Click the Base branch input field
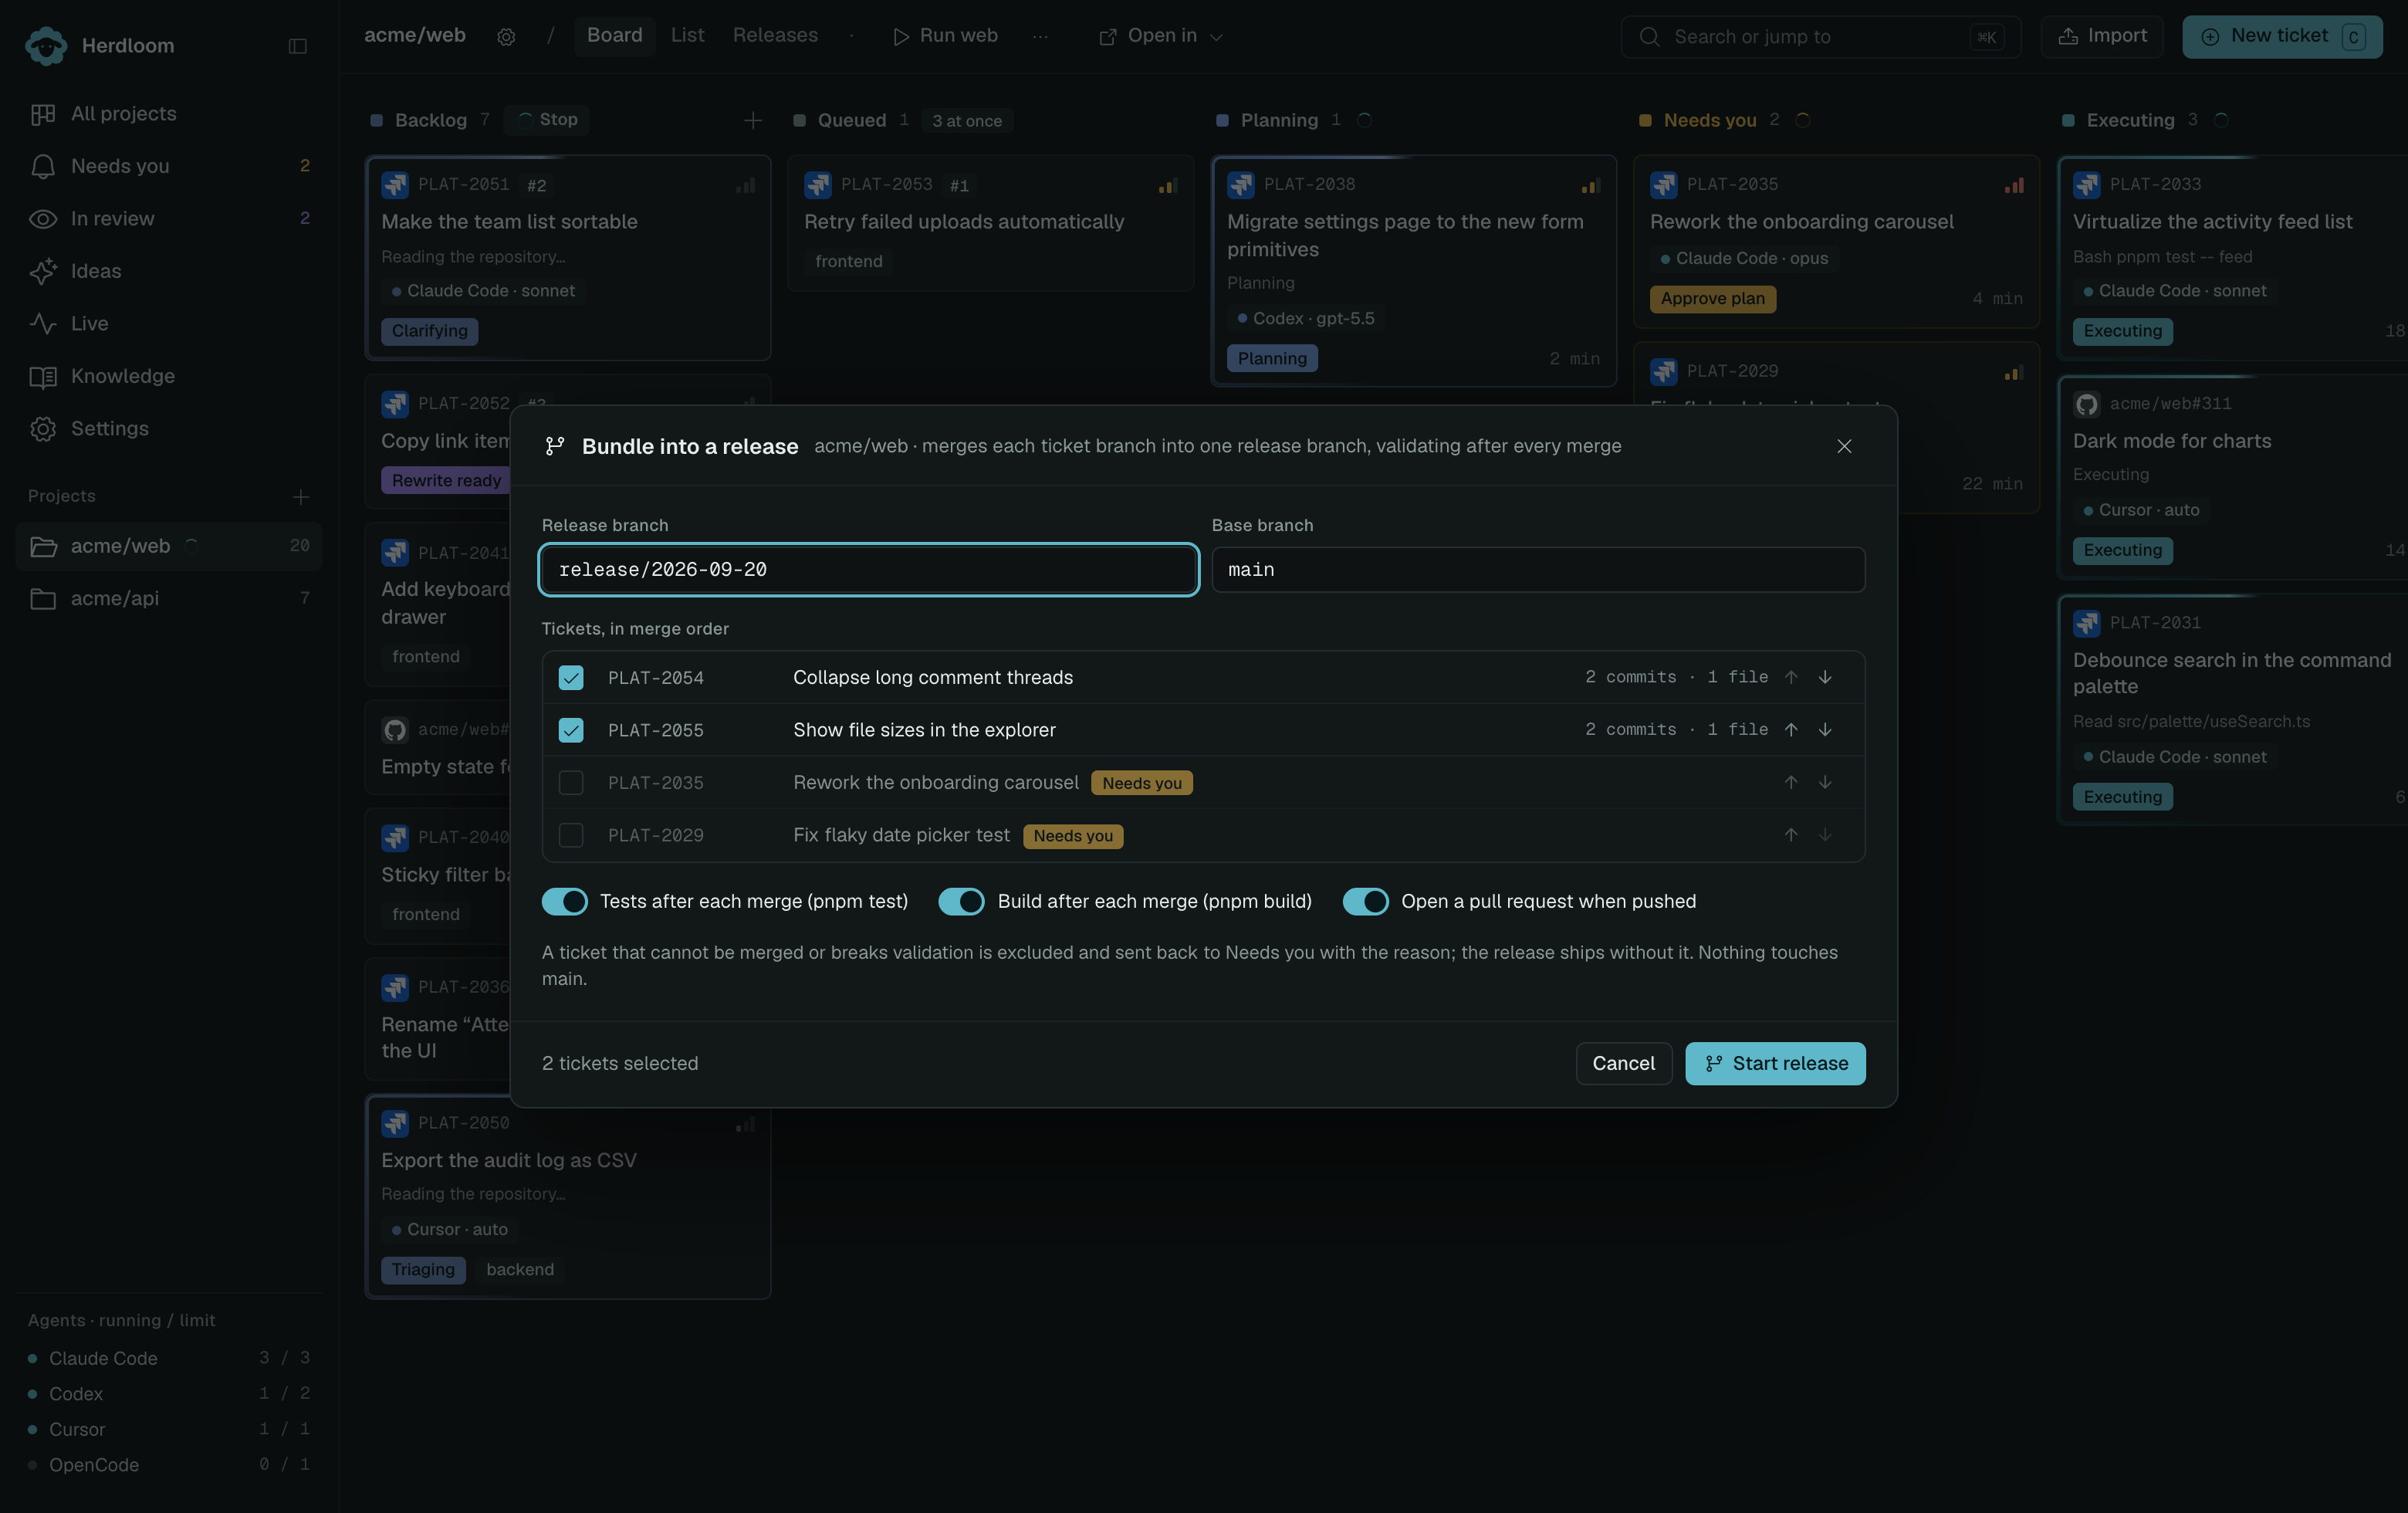Screen dimensions: 2408x1513 pos(1538,570)
